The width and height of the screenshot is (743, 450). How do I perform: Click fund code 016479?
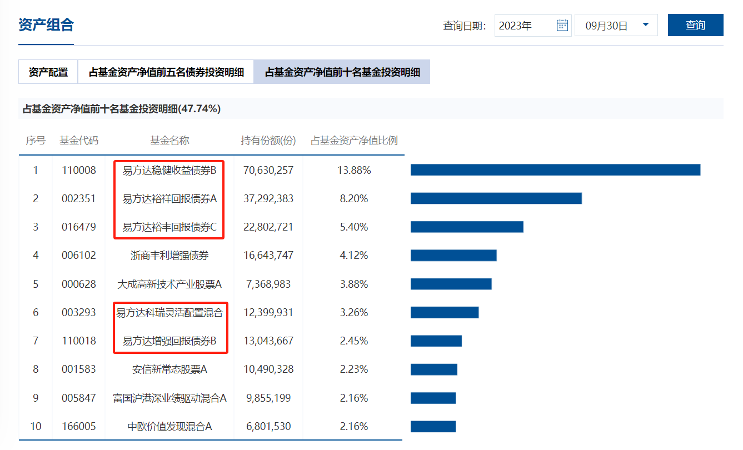click(x=79, y=227)
